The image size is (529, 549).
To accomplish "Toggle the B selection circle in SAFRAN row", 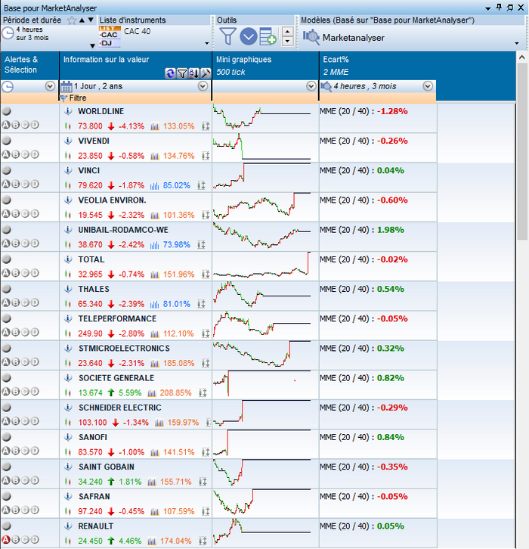I will (x=15, y=510).
